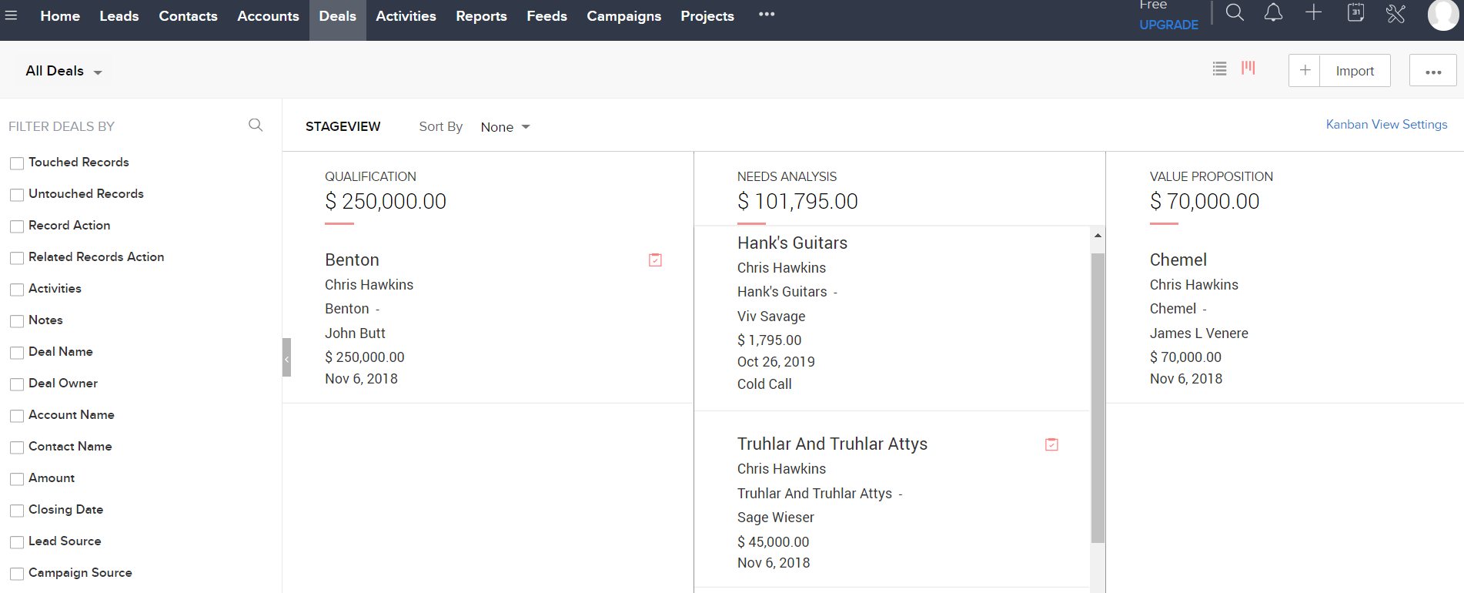Click the search magnifier in top bar
The image size is (1464, 593).
click(1235, 13)
